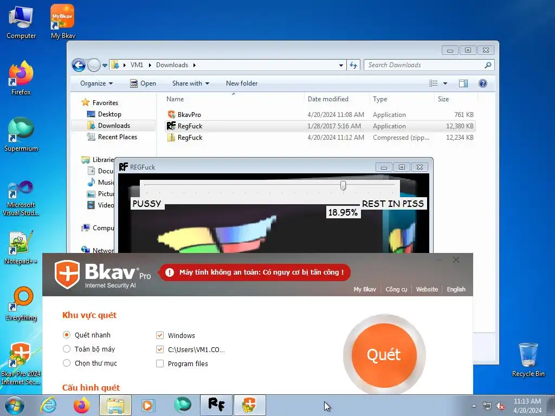Open the Windows Start menu
The height and width of the screenshot is (416, 555).
coord(14,405)
